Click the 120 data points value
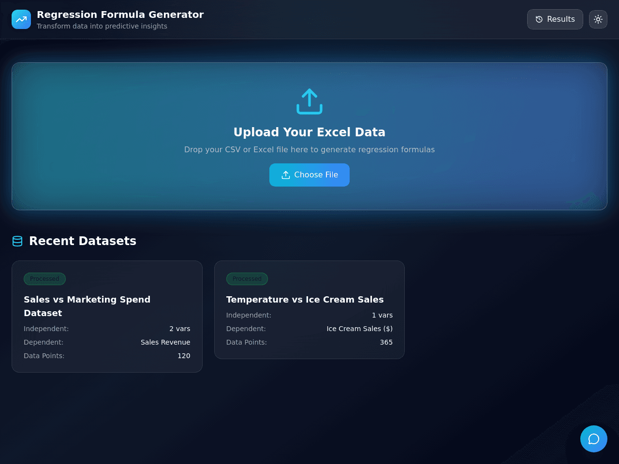 point(184,356)
